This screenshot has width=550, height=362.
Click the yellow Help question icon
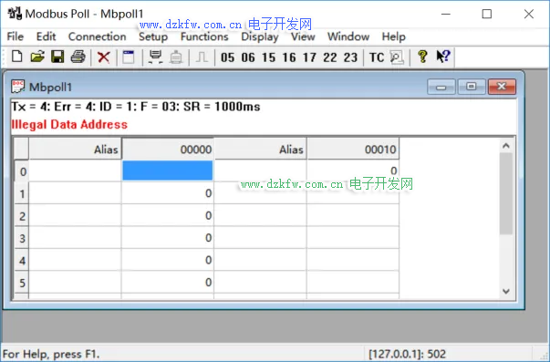(x=422, y=57)
